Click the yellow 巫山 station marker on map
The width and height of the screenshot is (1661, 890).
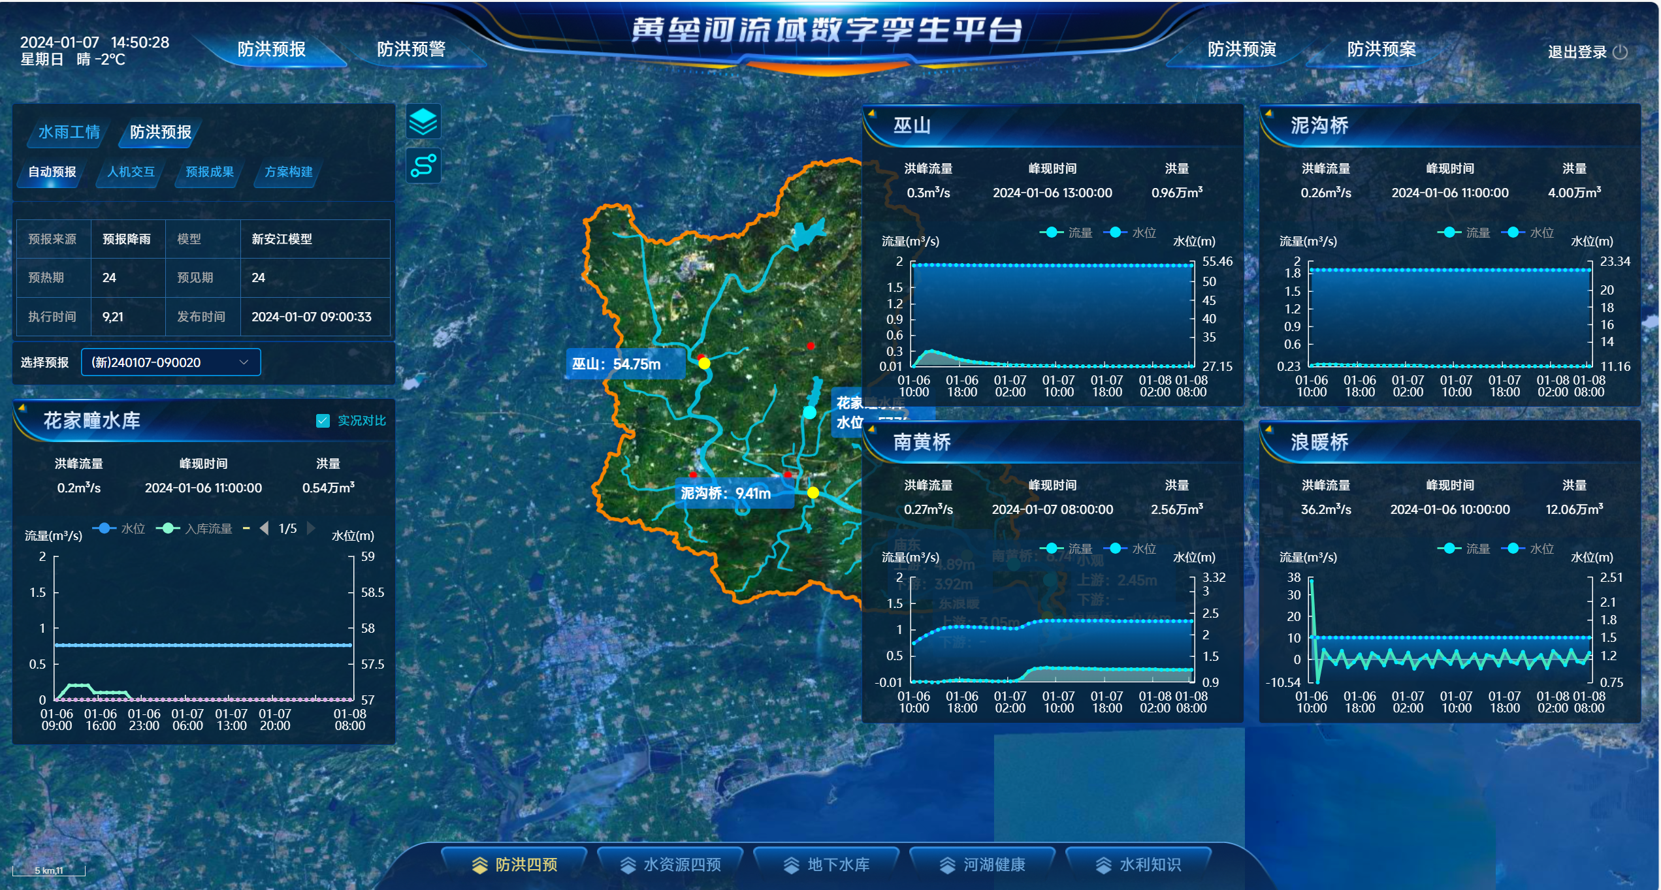click(x=704, y=363)
